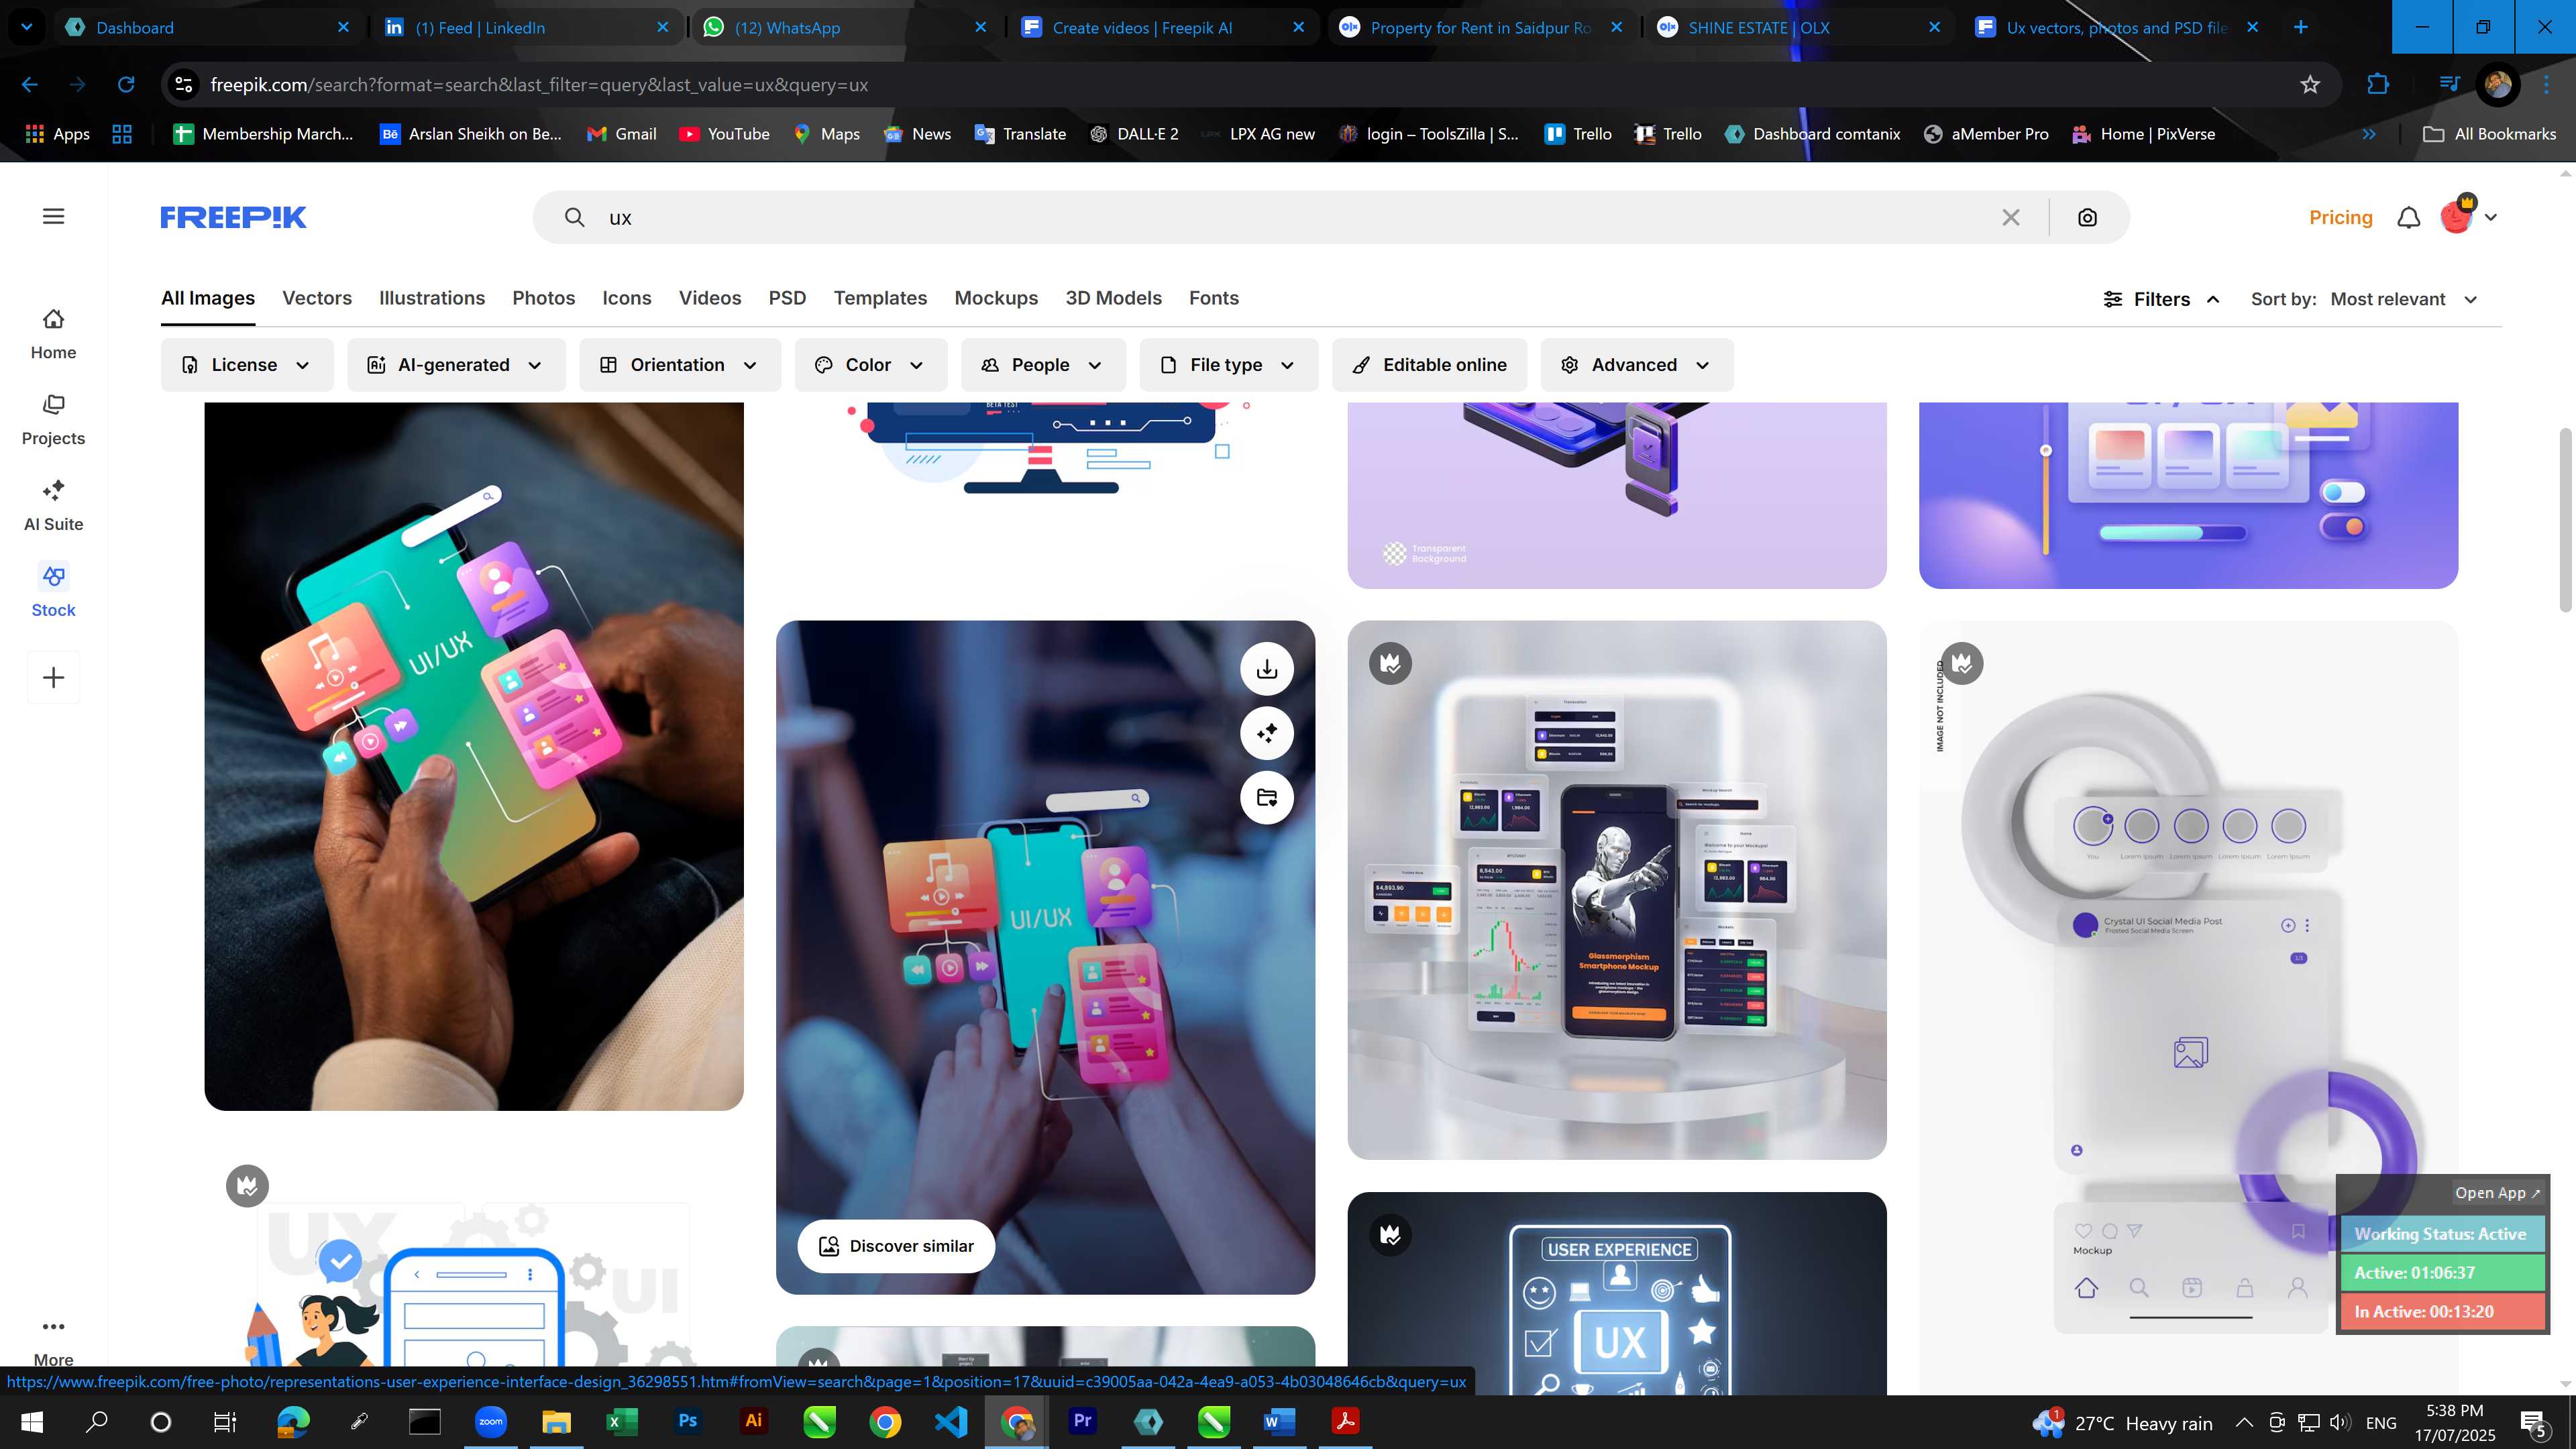Open Projects in the sidebar
This screenshot has width=2576, height=1449.
(x=53, y=420)
